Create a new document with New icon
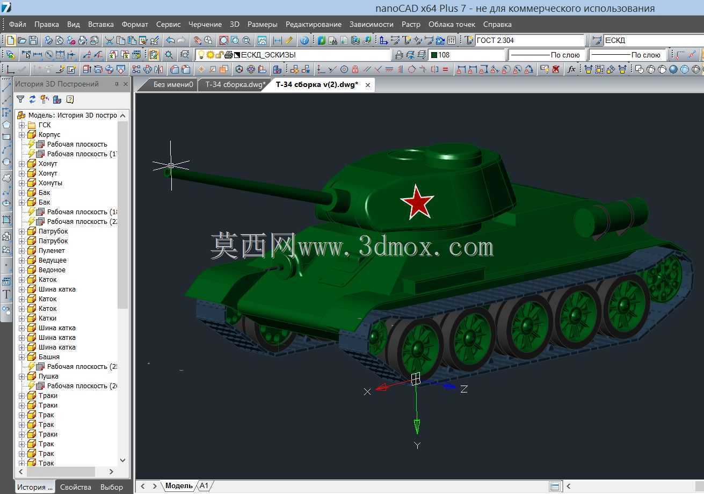704x494 pixels. point(10,40)
